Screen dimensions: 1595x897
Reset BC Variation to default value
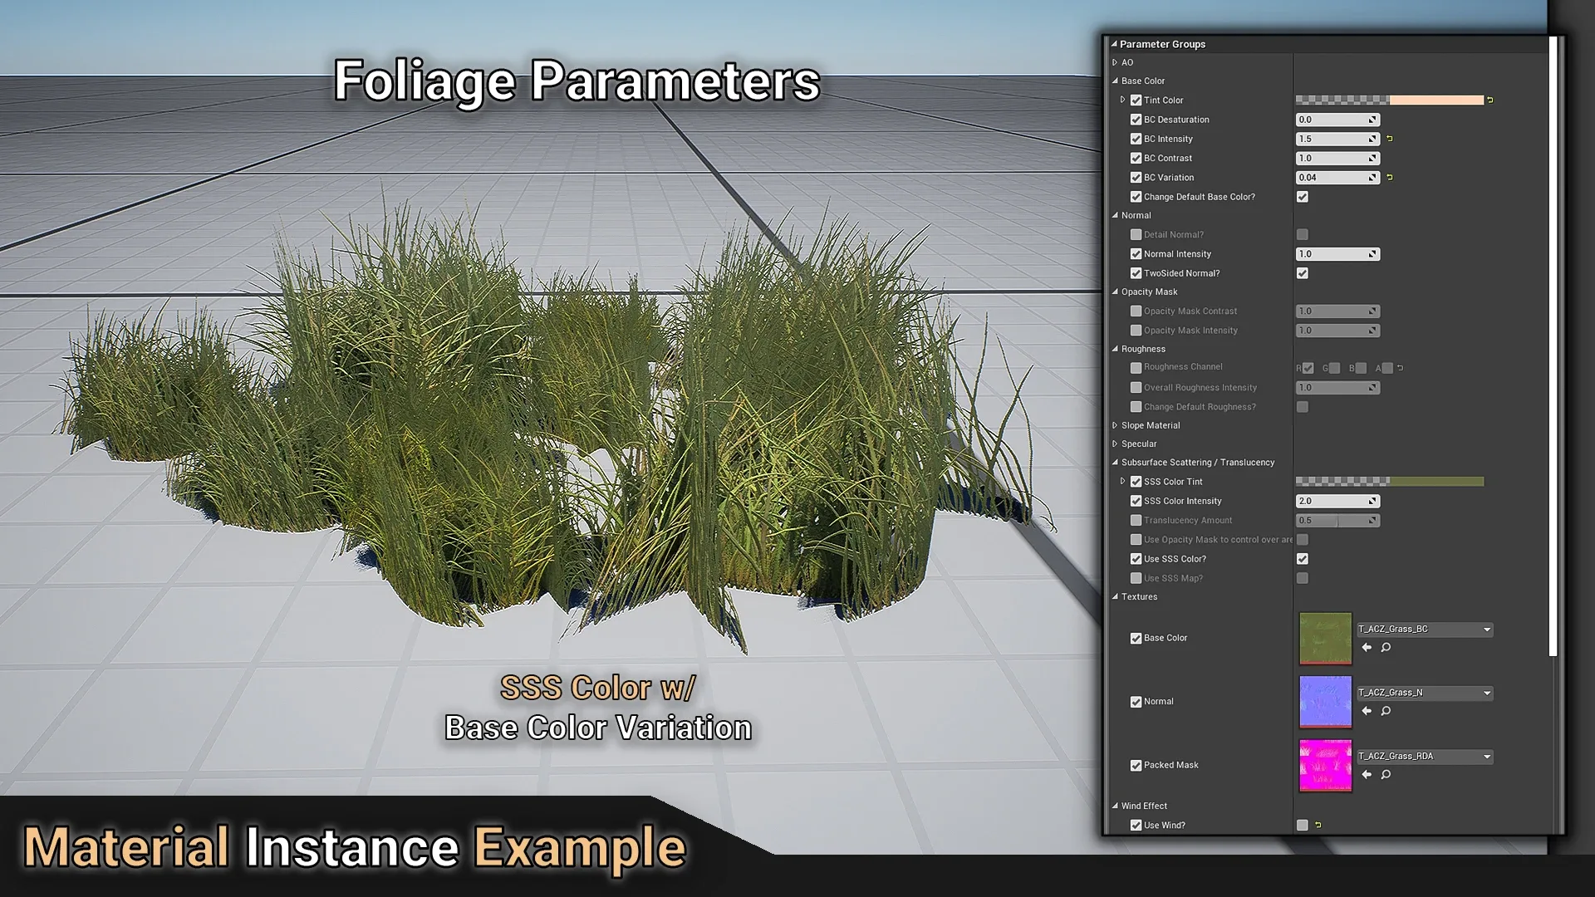pos(1390,177)
